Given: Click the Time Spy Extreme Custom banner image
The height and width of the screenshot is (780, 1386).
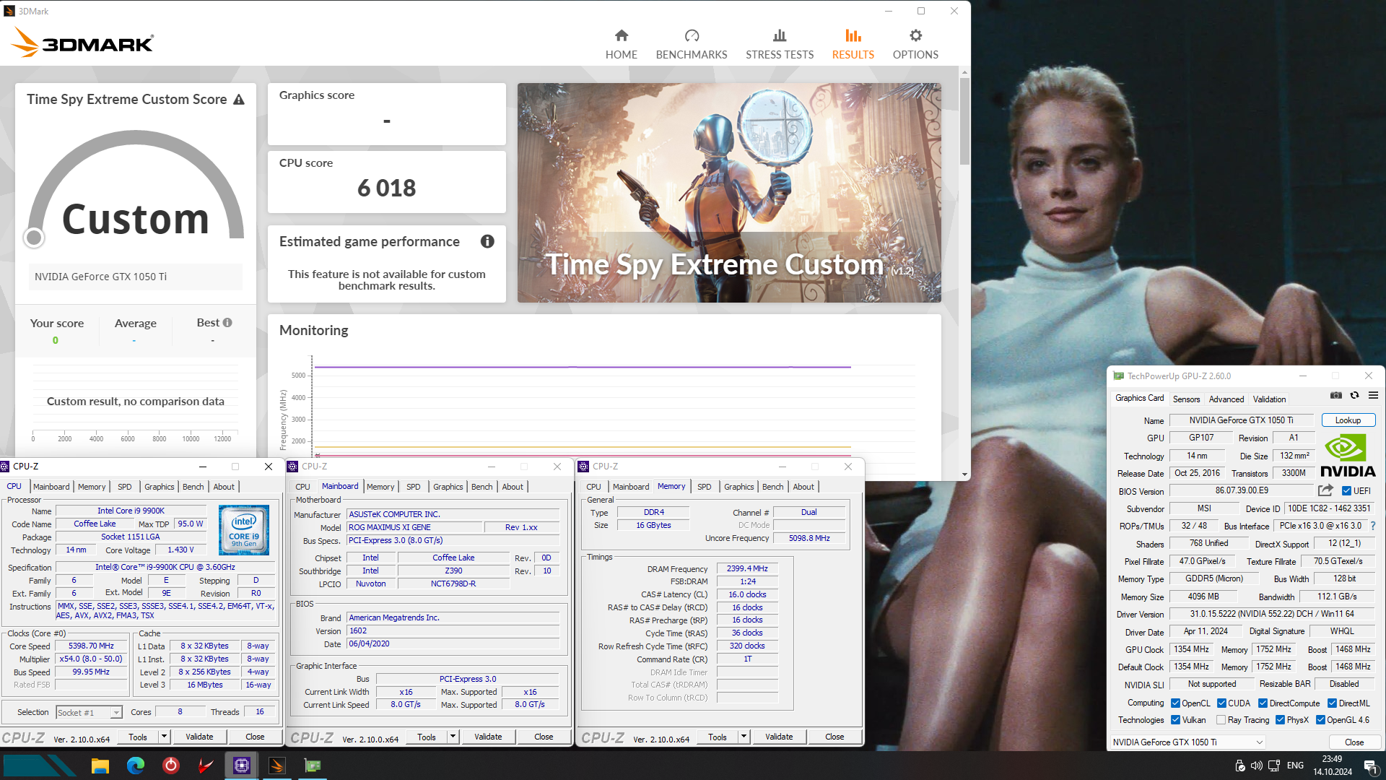Looking at the screenshot, I should (729, 192).
